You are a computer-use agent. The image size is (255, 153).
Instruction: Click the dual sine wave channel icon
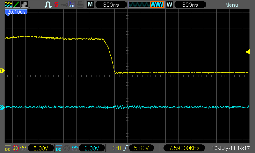tap(8, 4)
